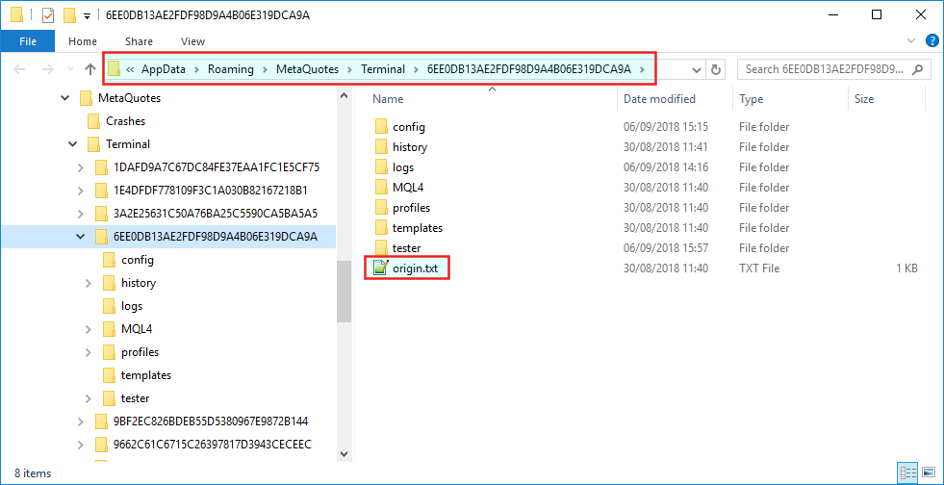Click the Help question mark icon
The image size is (944, 485).
(931, 41)
